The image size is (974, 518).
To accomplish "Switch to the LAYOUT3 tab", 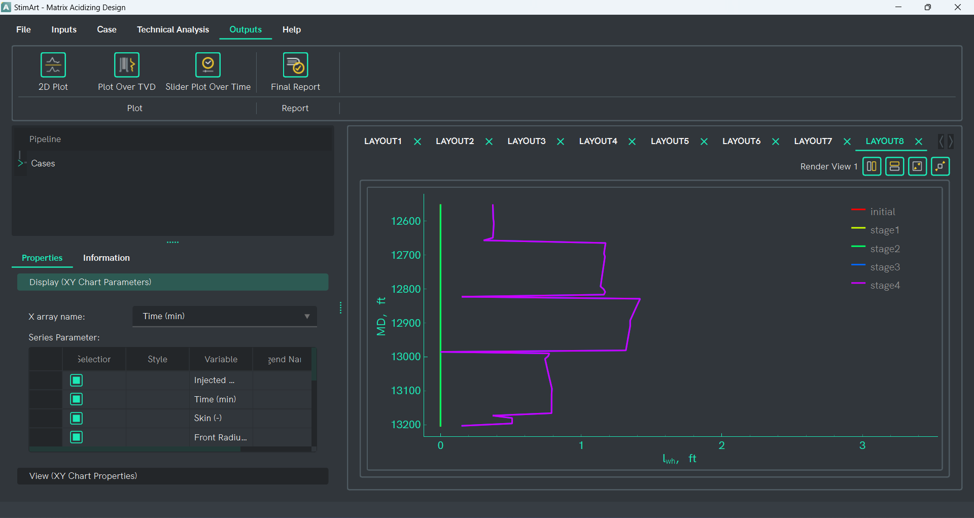I will 526,141.
